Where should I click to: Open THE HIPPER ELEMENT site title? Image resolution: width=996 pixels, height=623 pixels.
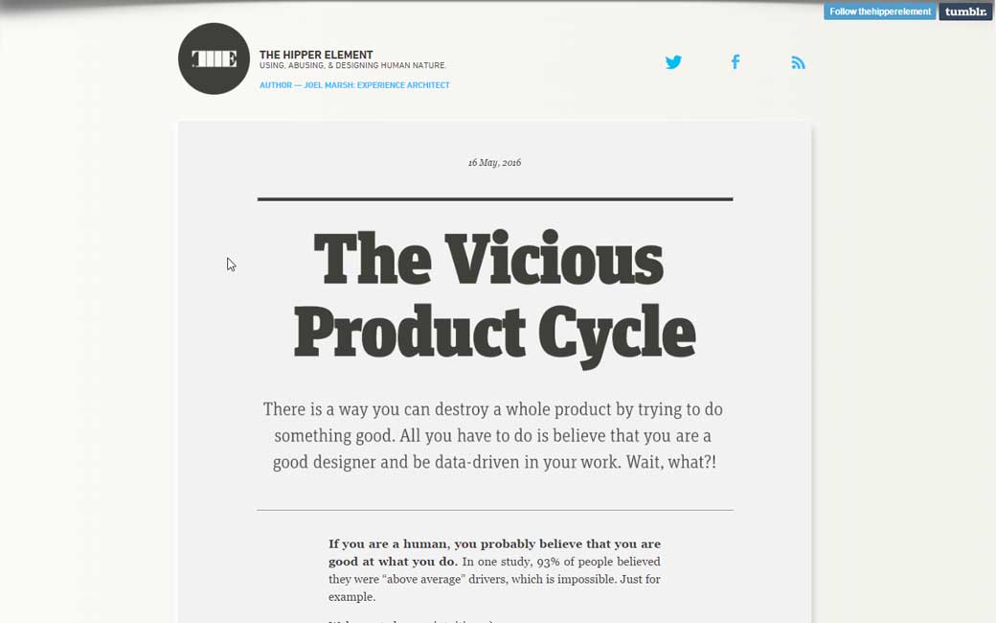coord(316,55)
